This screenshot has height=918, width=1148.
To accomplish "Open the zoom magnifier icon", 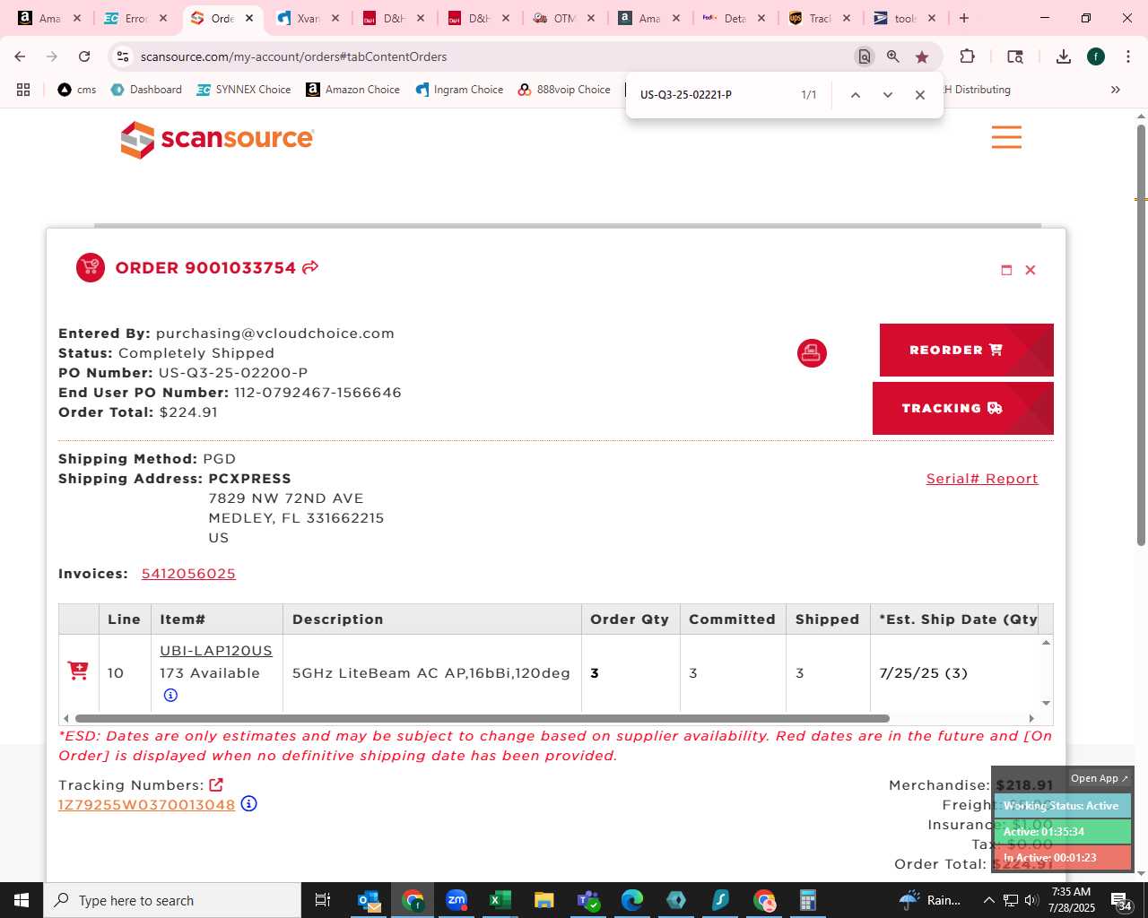I will tap(893, 56).
